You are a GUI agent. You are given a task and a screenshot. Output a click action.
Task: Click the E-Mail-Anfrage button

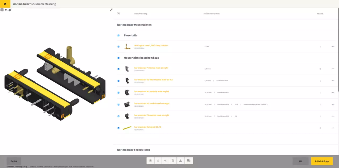322,161
